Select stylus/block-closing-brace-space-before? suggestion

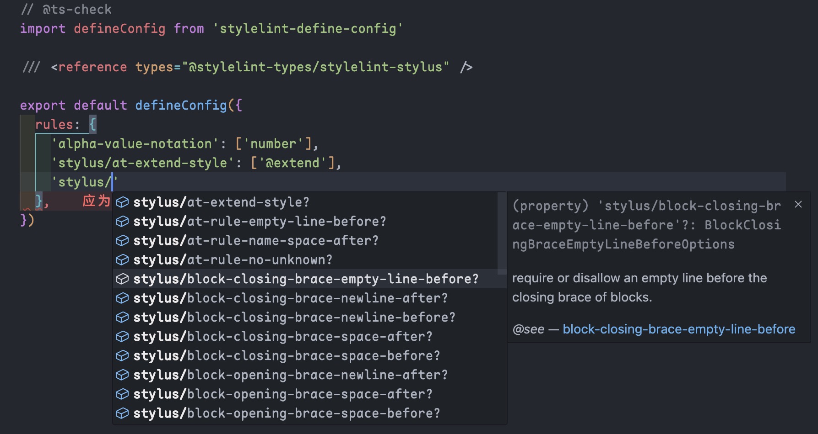(x=309, y=355)
